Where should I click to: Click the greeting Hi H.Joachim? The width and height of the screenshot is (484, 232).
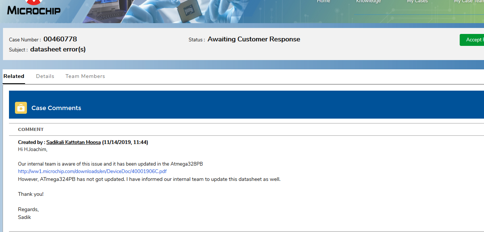[x=33, y=149]
